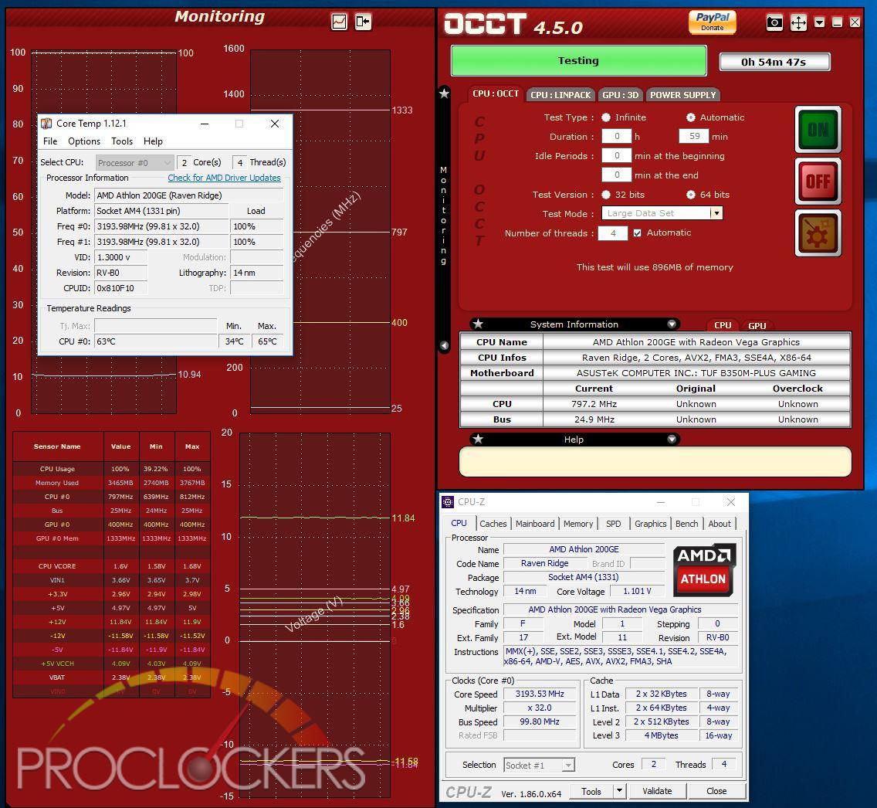Image resolution: width=877 pixels, height=808 pixels.
Task: Collapse the monitoring panel with the left arrow
Action: point(444,346)
